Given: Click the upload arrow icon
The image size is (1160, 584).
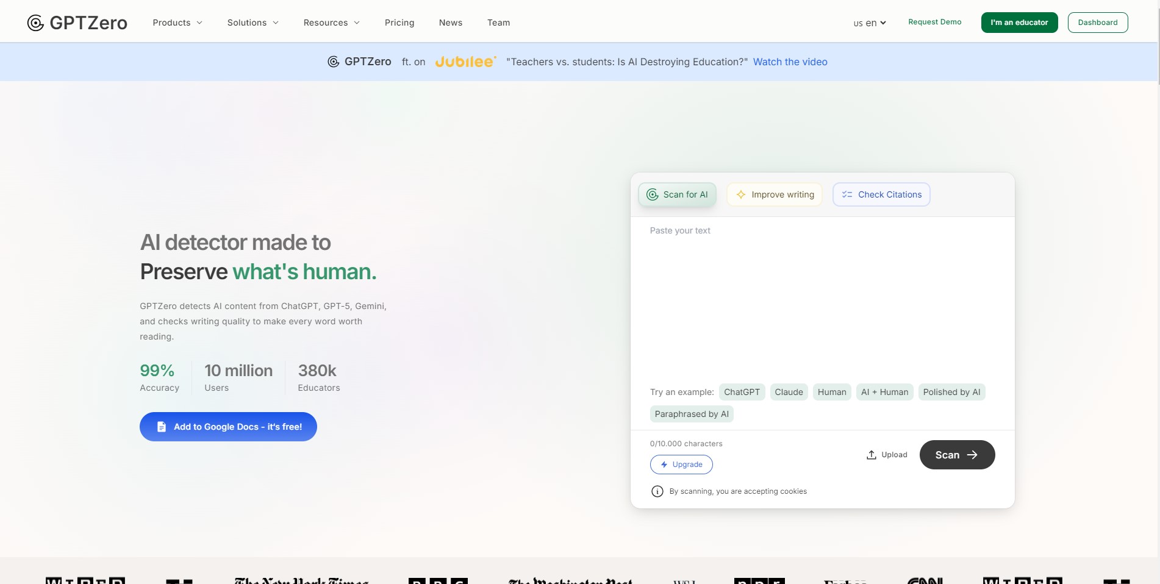Looking at the screenshot, I should pyautogui.click(x=872, y=455).
